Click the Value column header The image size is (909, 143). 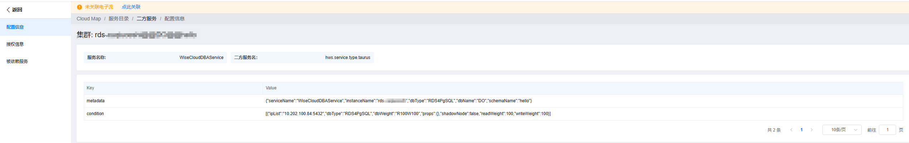[x=271, y=88]
